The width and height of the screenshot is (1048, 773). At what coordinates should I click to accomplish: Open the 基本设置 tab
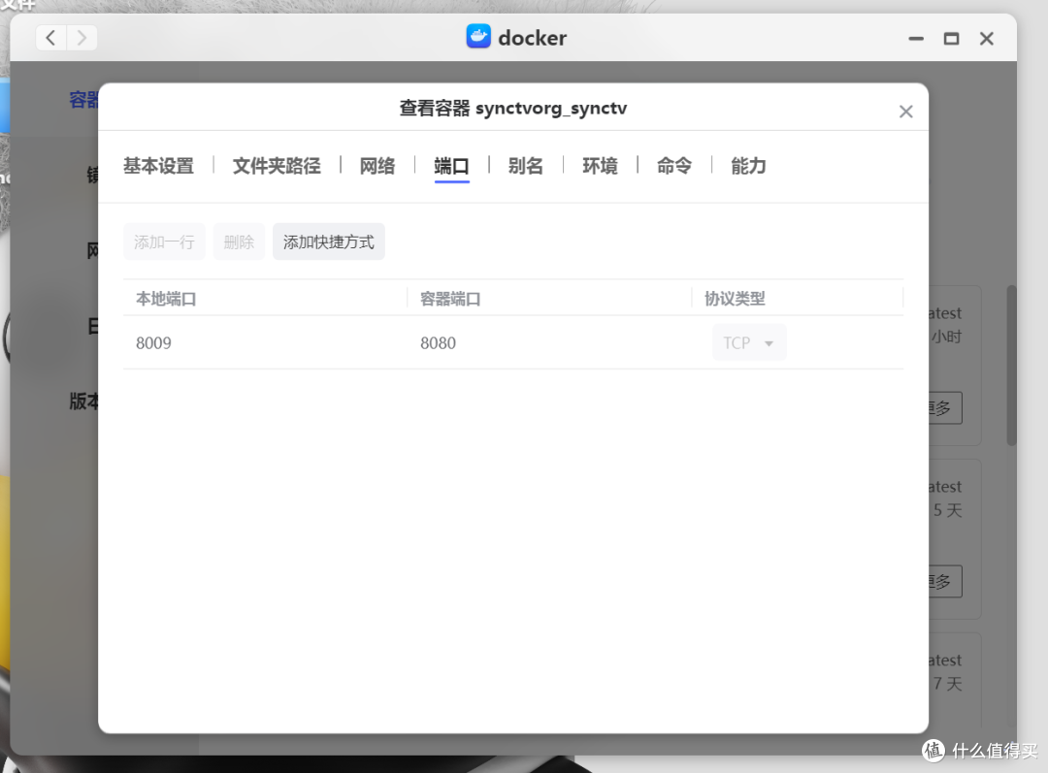[158, 166]
